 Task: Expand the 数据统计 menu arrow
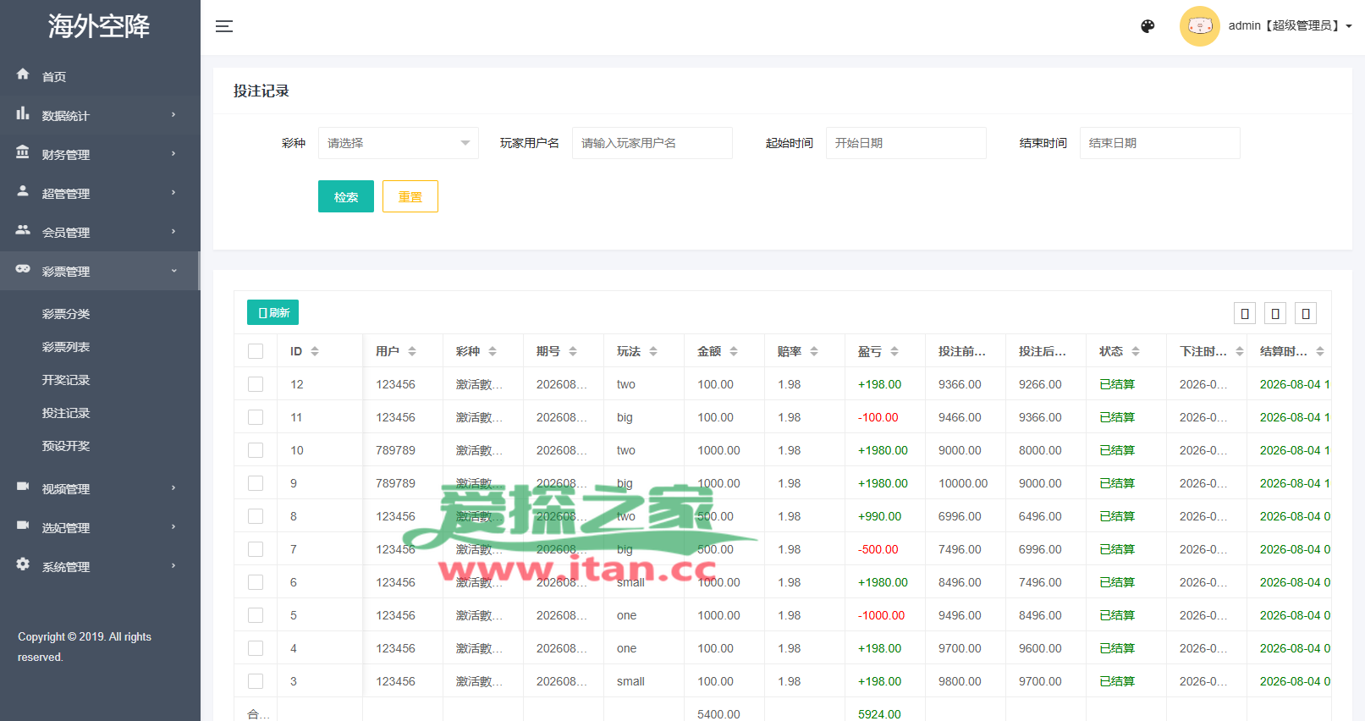pos(173,115)
